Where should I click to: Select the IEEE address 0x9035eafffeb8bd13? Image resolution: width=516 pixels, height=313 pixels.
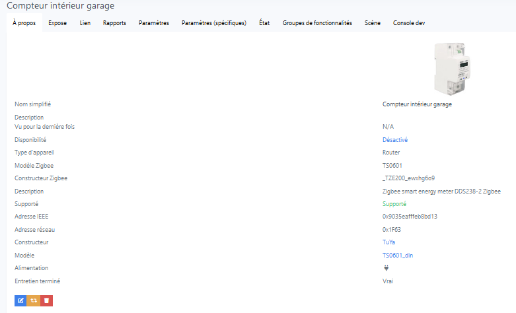click(410, 217)
